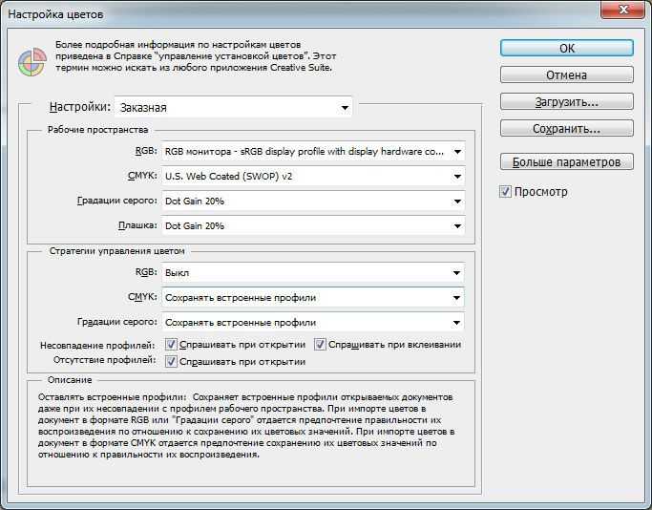Click the Несовпадение профилей label
This screenshot has width=652, height=510.
97,346
